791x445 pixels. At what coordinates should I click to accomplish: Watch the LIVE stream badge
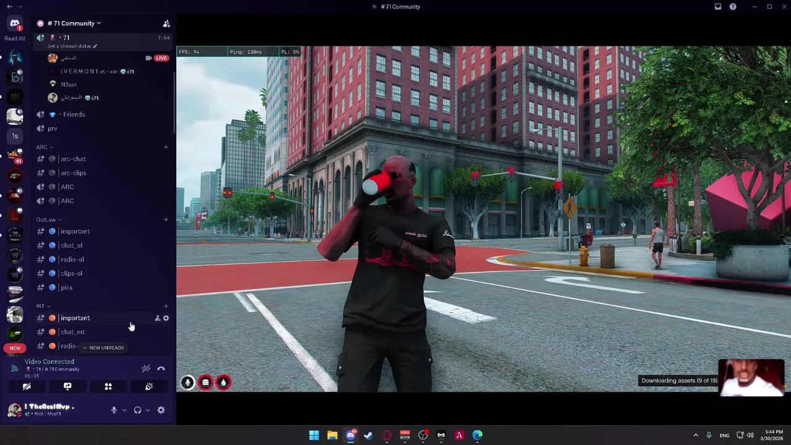point(161,58)
